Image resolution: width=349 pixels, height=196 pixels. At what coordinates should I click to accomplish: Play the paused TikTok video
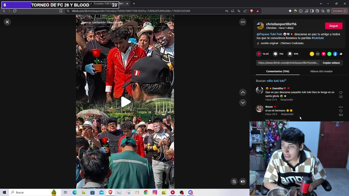126,102
